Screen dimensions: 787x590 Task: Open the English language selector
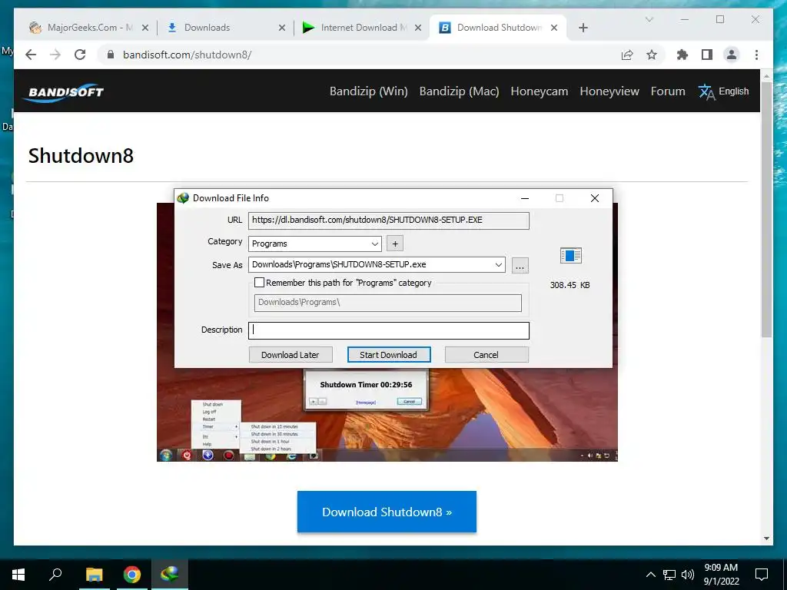723,91
